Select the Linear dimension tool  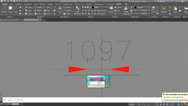(x=67, y=7)
